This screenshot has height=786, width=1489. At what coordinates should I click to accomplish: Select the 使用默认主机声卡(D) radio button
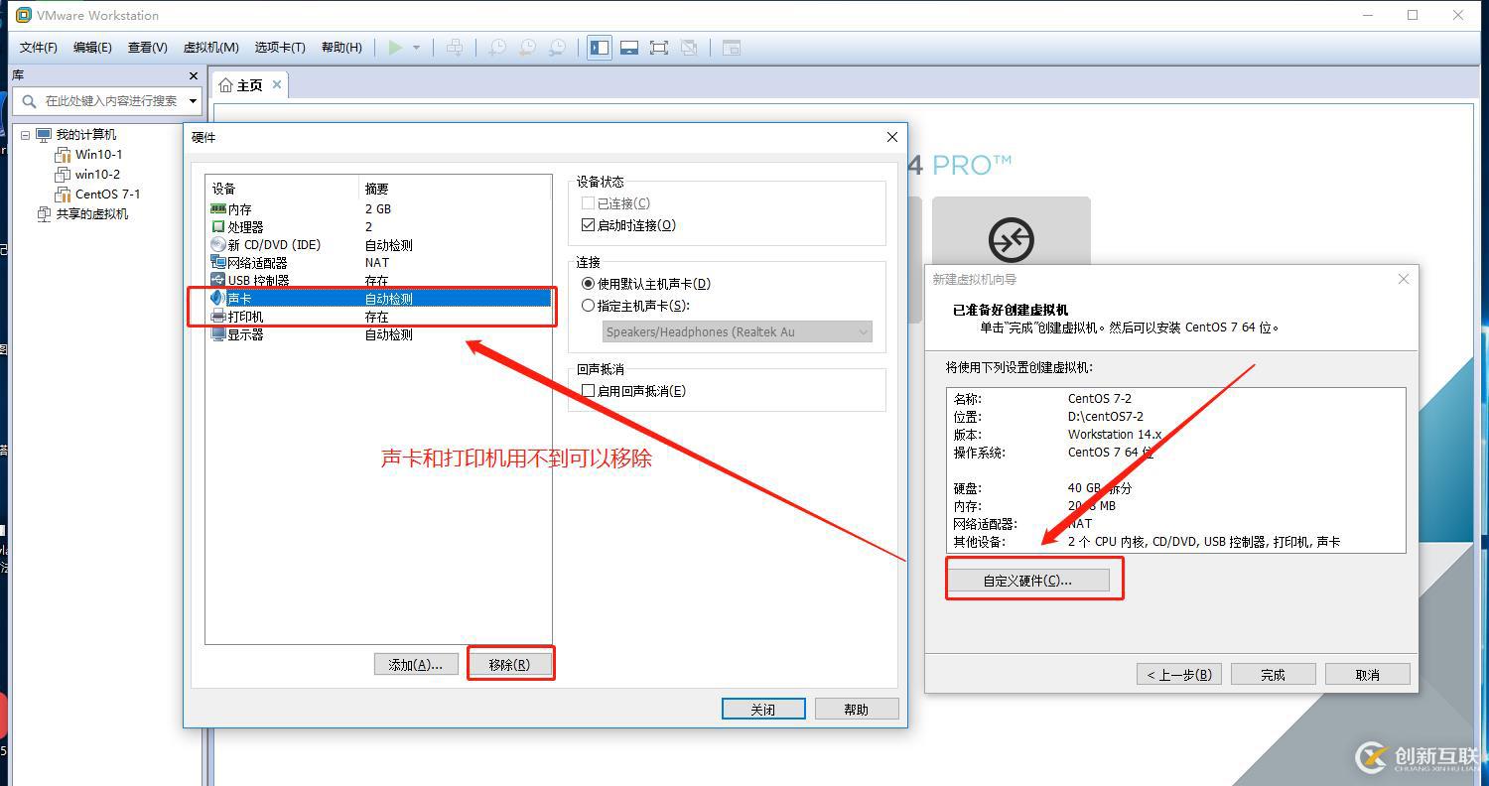[x=589, y=284]
